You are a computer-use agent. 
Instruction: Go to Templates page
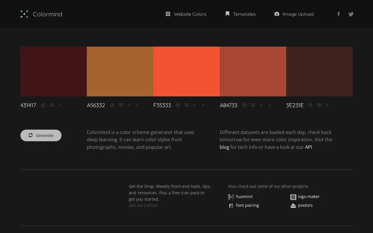[240, 14]
